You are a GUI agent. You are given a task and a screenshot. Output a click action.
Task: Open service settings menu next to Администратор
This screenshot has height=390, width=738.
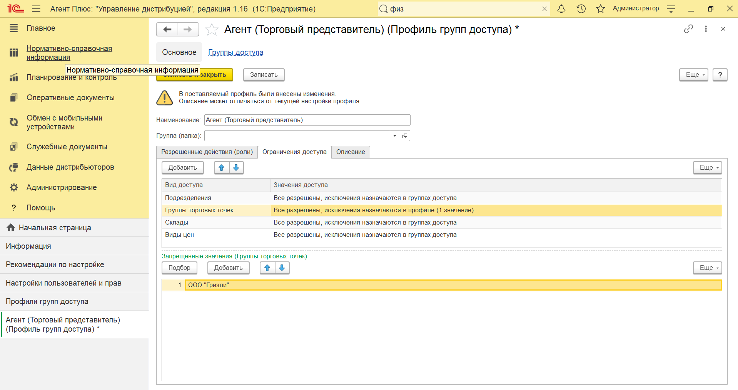[671, 9]
